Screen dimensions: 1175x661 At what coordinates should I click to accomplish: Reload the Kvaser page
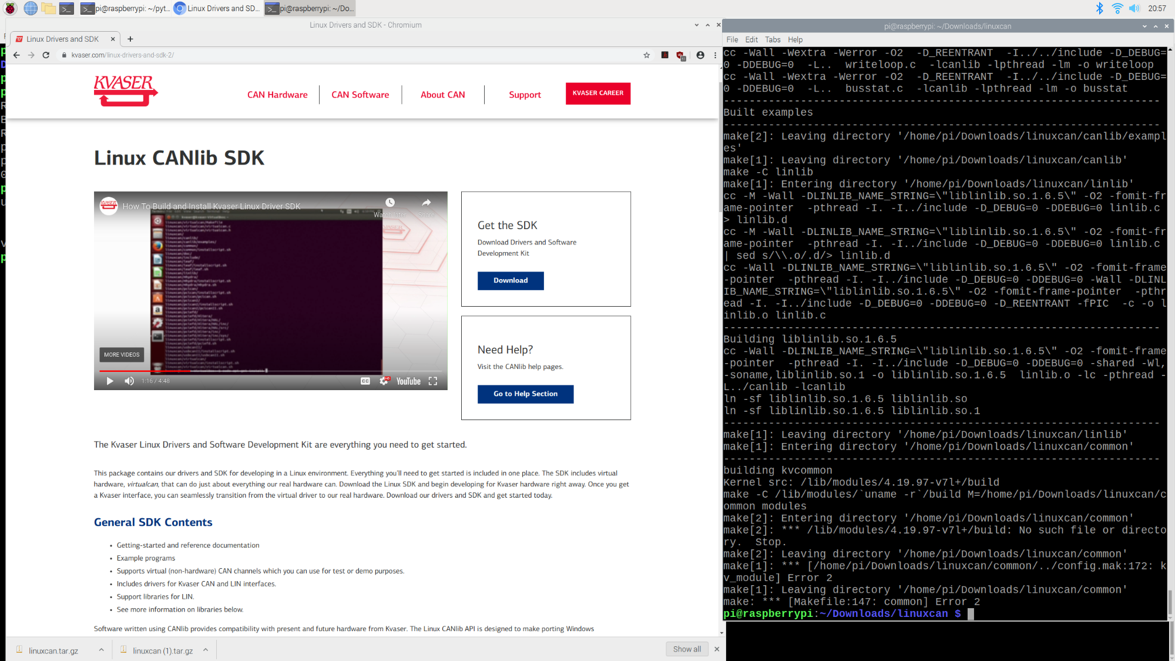46,55
